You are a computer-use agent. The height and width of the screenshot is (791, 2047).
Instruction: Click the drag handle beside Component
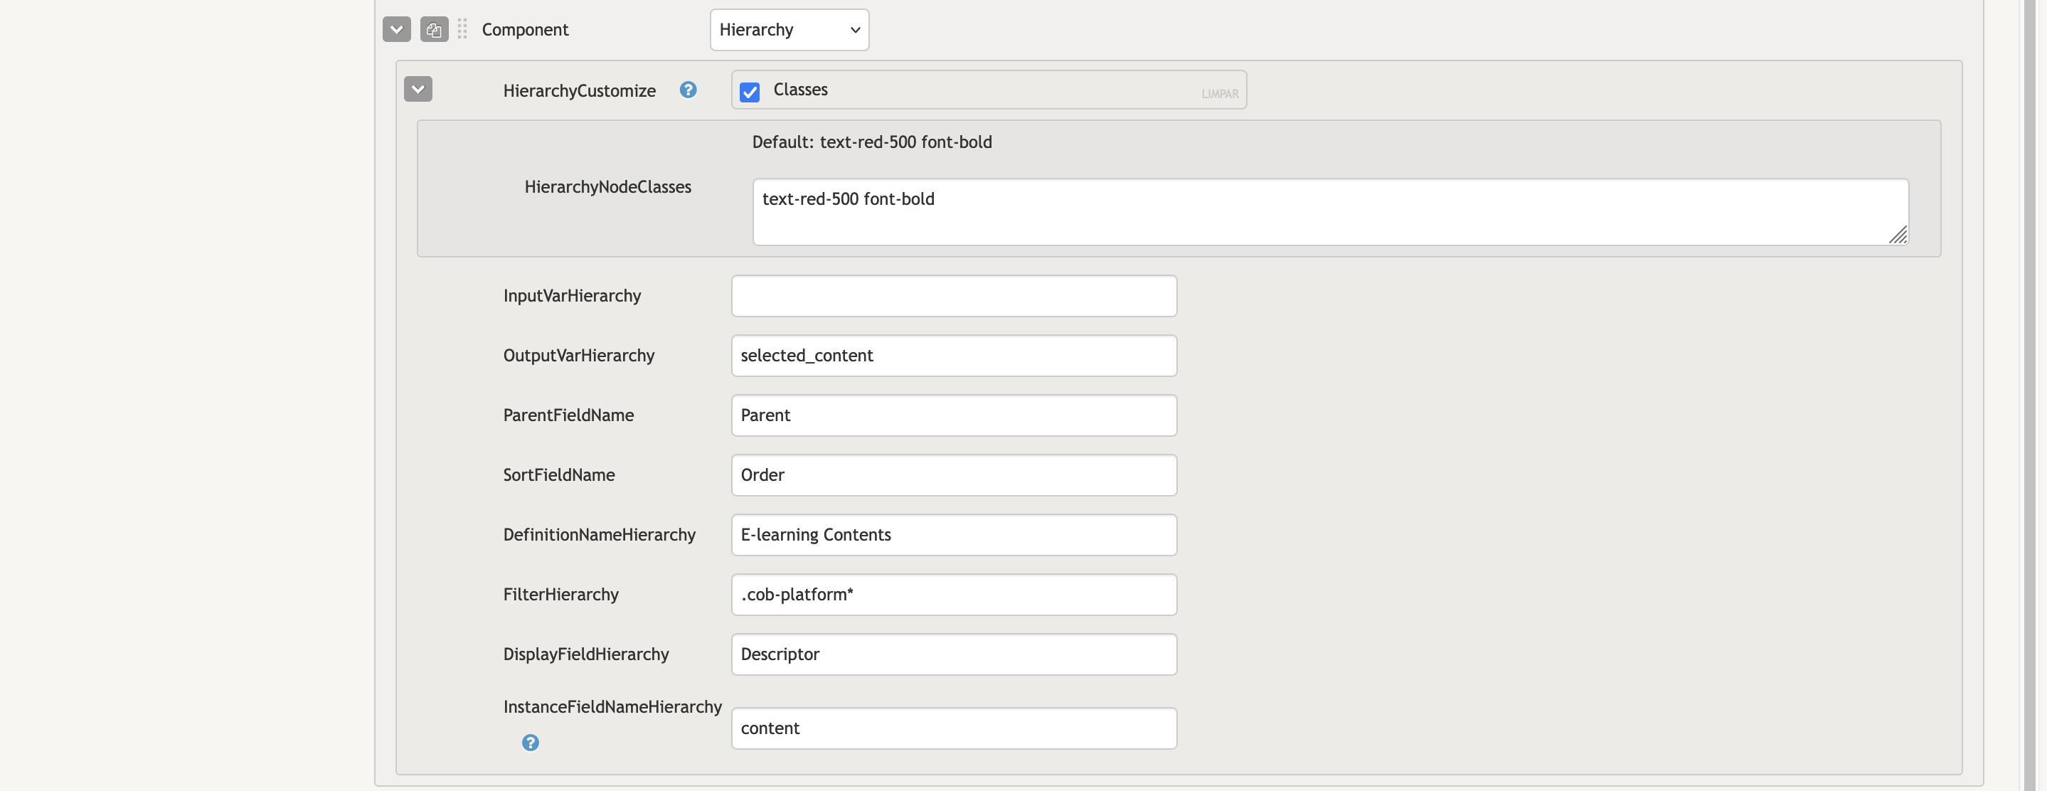[462, 29]
